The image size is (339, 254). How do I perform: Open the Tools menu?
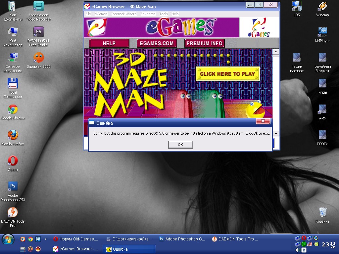pos(164,14)
